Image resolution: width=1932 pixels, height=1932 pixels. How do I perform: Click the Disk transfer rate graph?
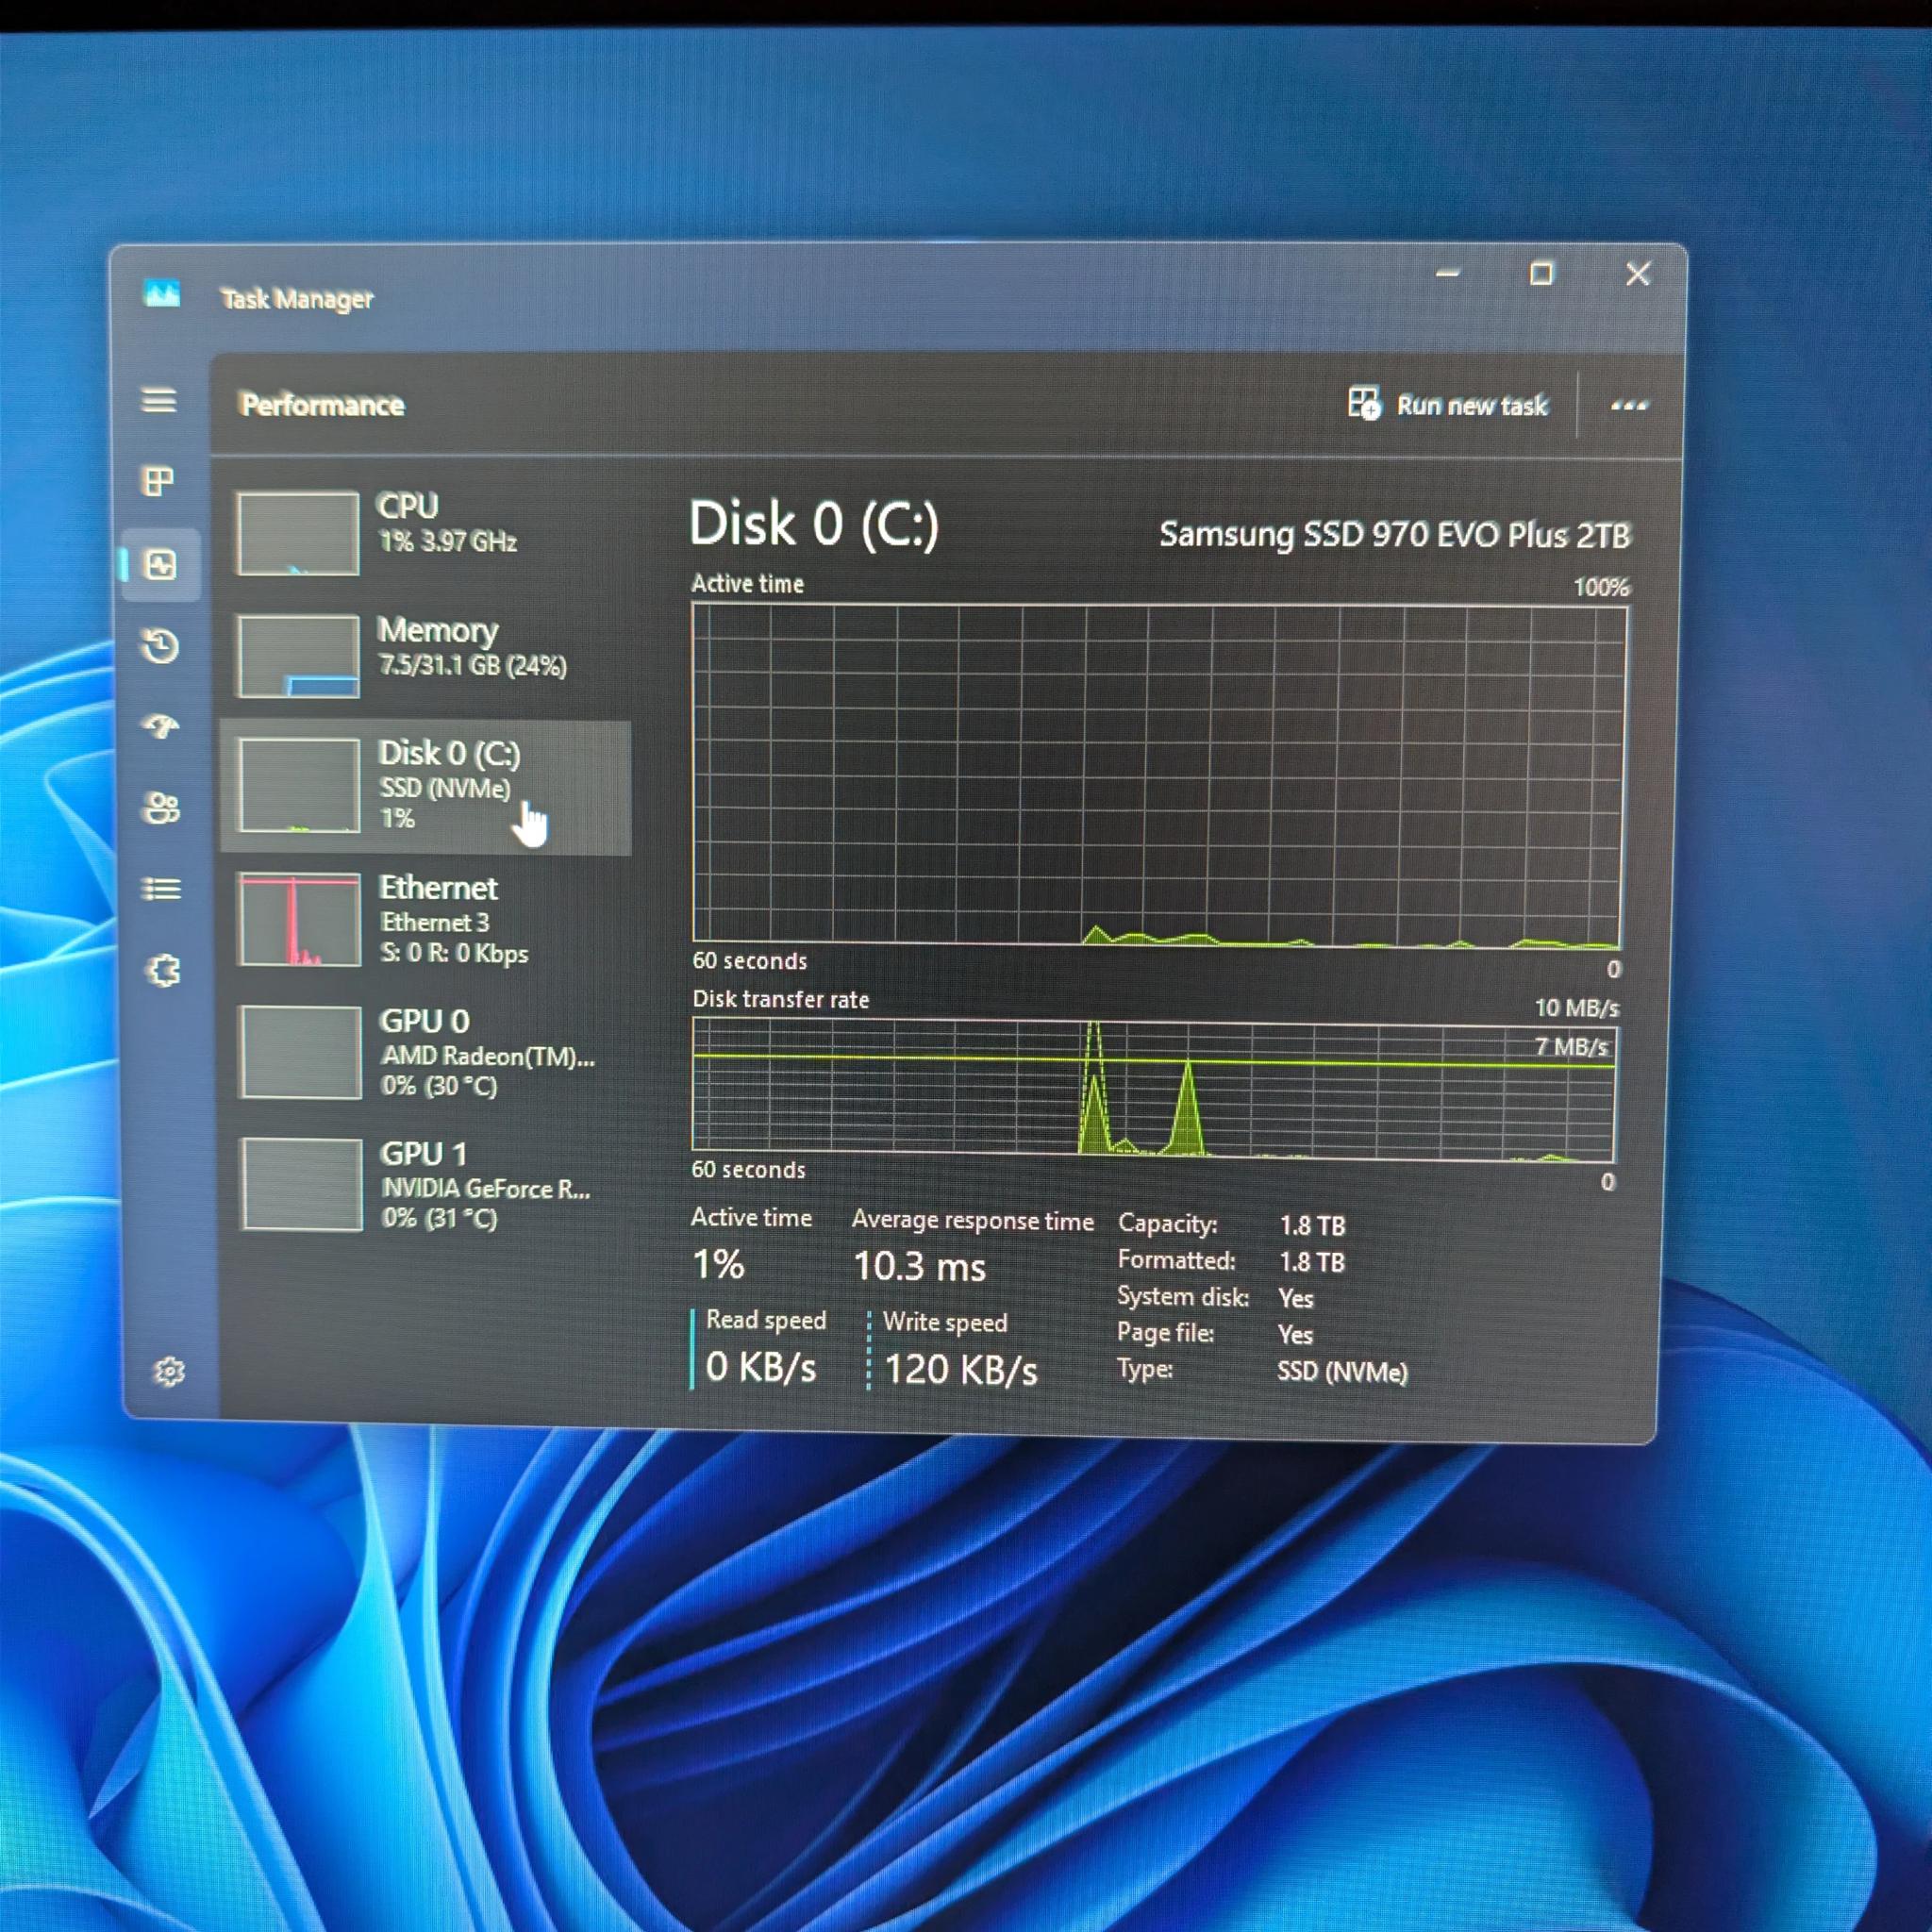click(1154, 1089)
